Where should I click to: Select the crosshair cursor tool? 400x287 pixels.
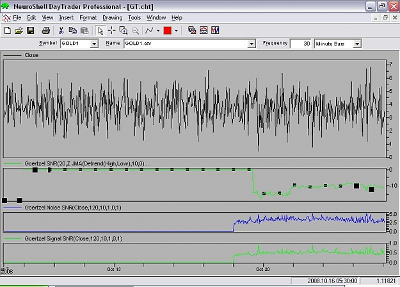[111, 31]
